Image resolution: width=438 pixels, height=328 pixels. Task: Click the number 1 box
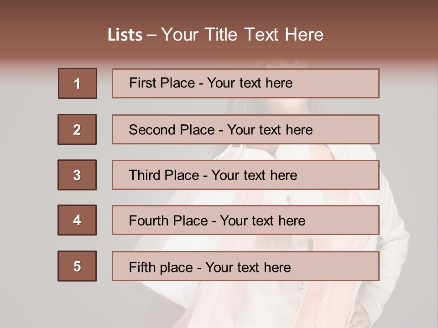(78, 83)
